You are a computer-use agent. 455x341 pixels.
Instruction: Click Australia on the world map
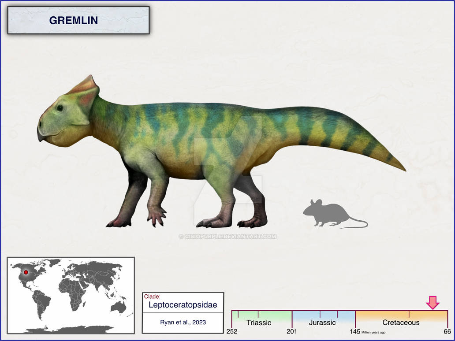pos(119,307)
